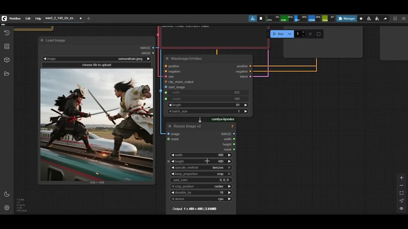This screenshot has width=408, height=229.
Task: Click the Temp monitor readout
Action: (328, 18)
